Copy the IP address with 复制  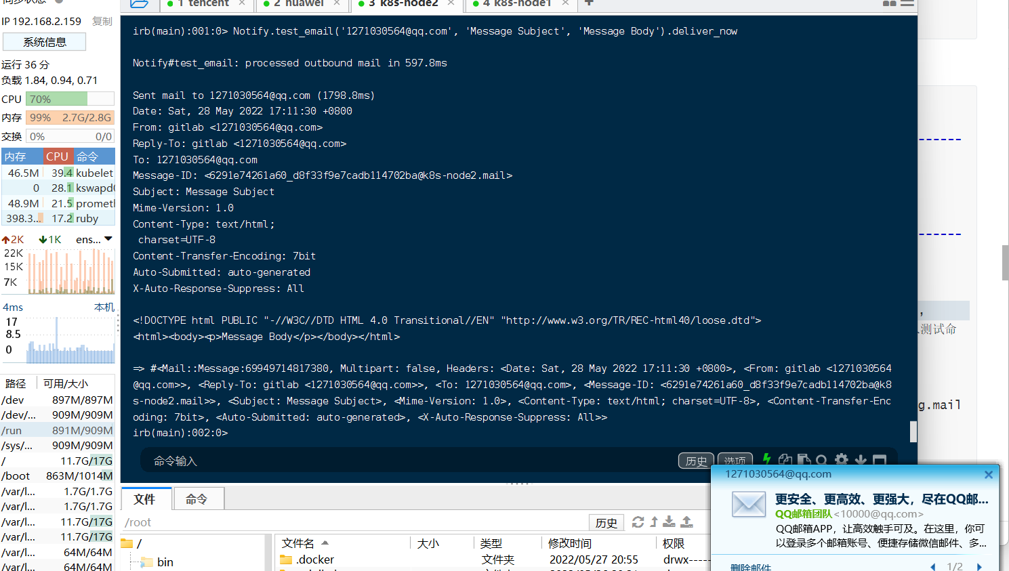tap(102, 21)
